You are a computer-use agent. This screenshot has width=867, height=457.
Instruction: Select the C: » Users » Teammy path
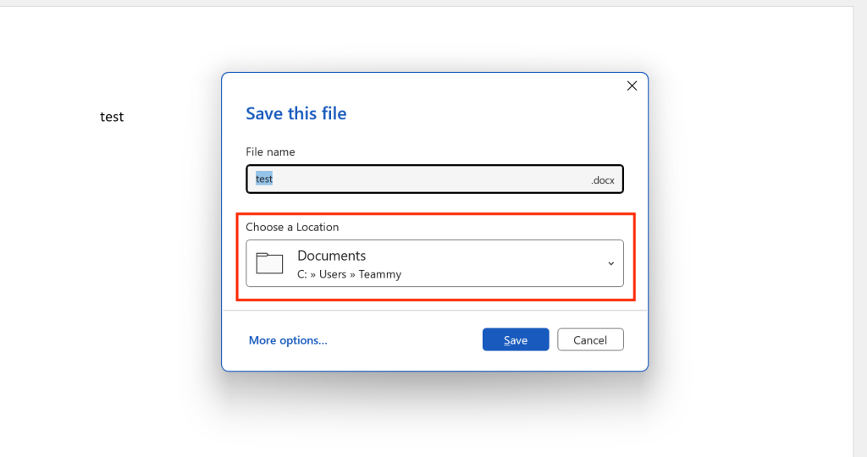click(x=349, y=274)
